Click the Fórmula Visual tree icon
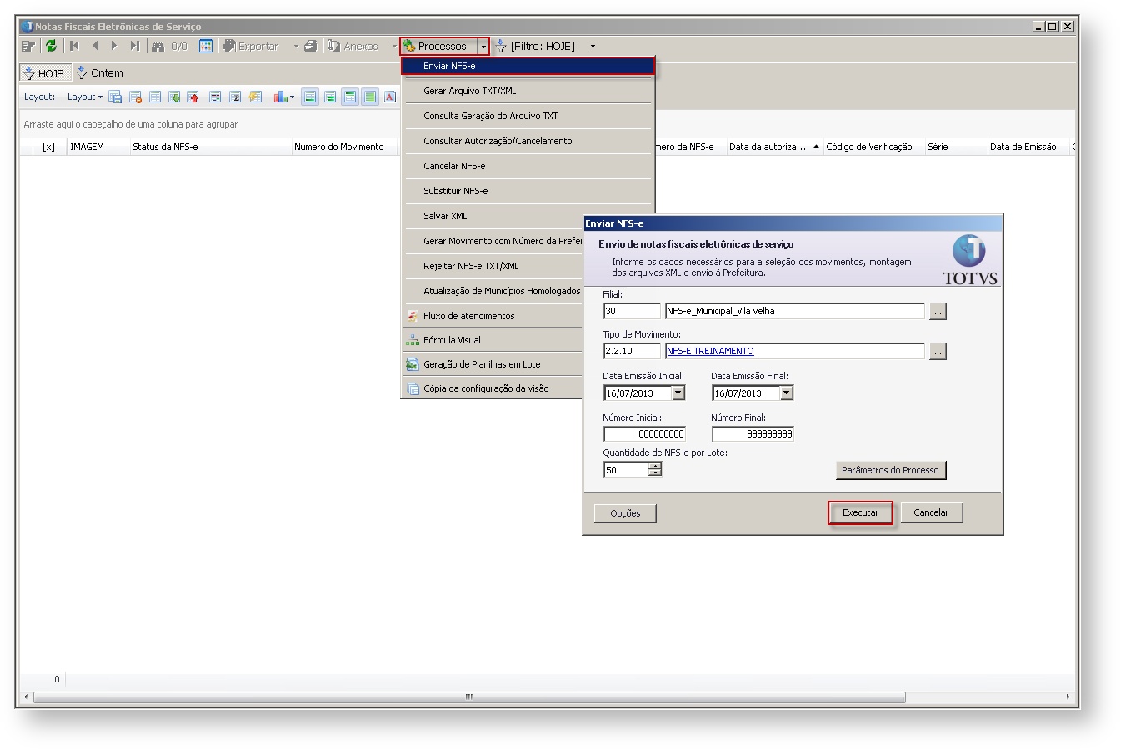1121x750 pixels. (x=413, y=340)
